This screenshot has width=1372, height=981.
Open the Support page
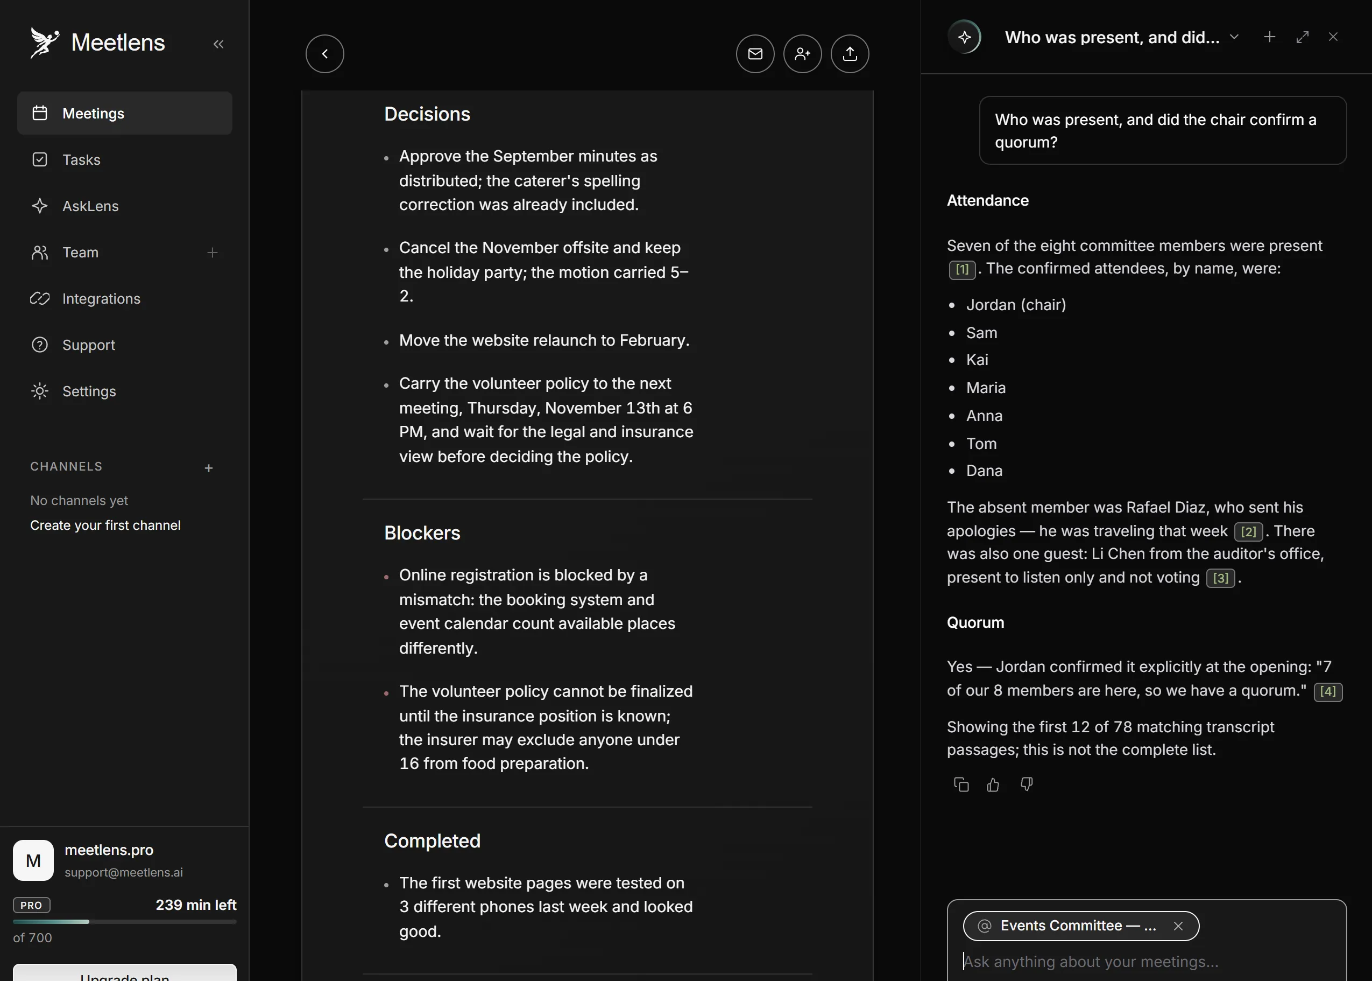tap(125, 345)
